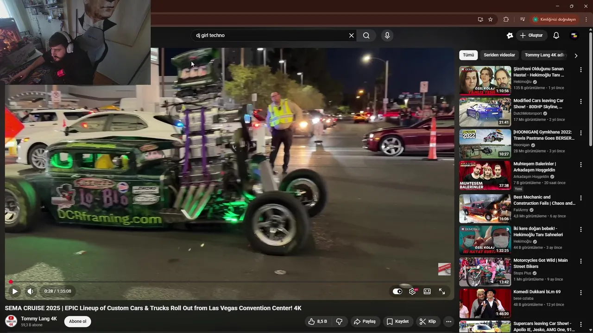Open options for the HOONIGAN Gymkhana 2022 video
Image resolution: width=593 pixels, height=333 pixels.
[x=580, y=133]
